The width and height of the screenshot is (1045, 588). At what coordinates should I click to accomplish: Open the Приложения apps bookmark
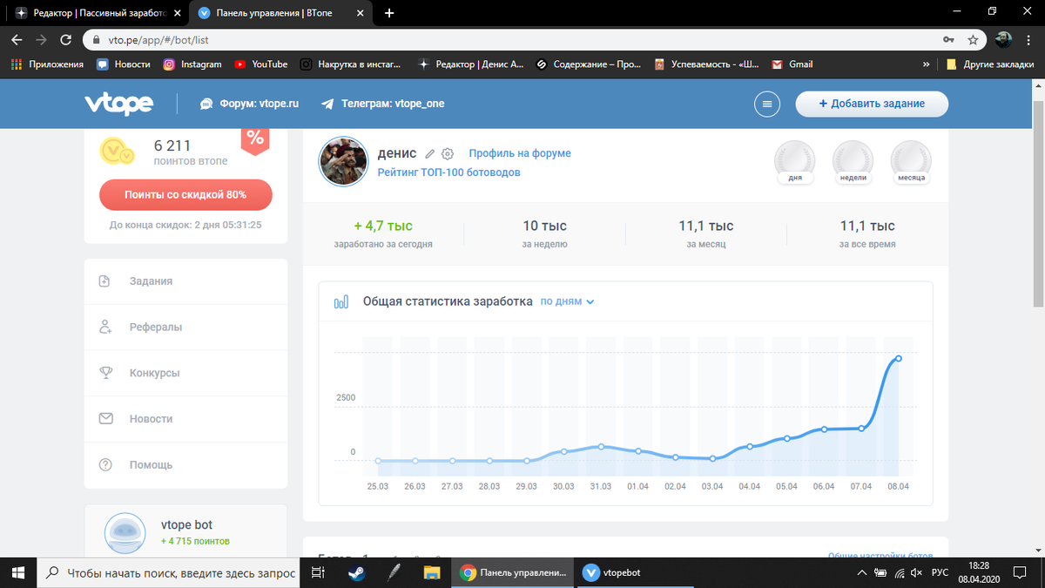pos(48,64)
